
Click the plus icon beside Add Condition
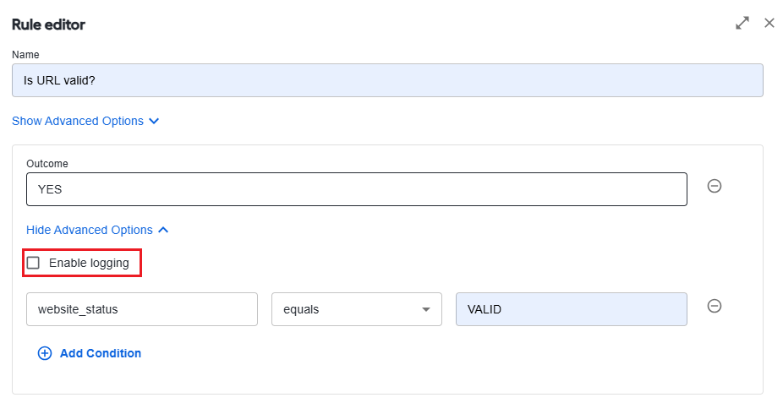coord(45,353)
